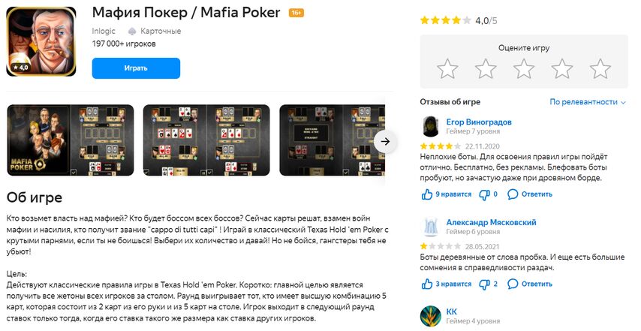The width and height of the screenshot is (641, 331).
Task: Open Егор Виноградов's profile name
Action: pos(479,122)
